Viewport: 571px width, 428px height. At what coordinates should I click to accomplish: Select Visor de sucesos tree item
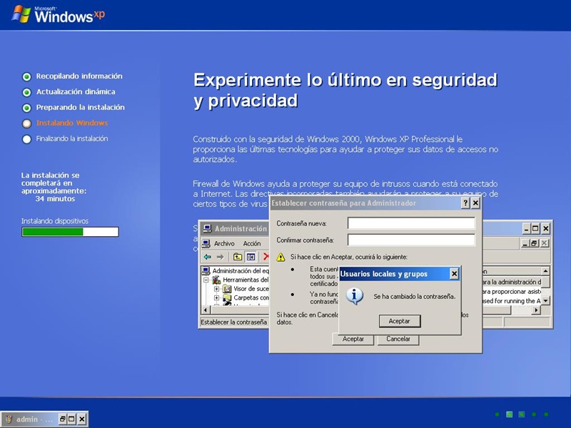point(251,289)
